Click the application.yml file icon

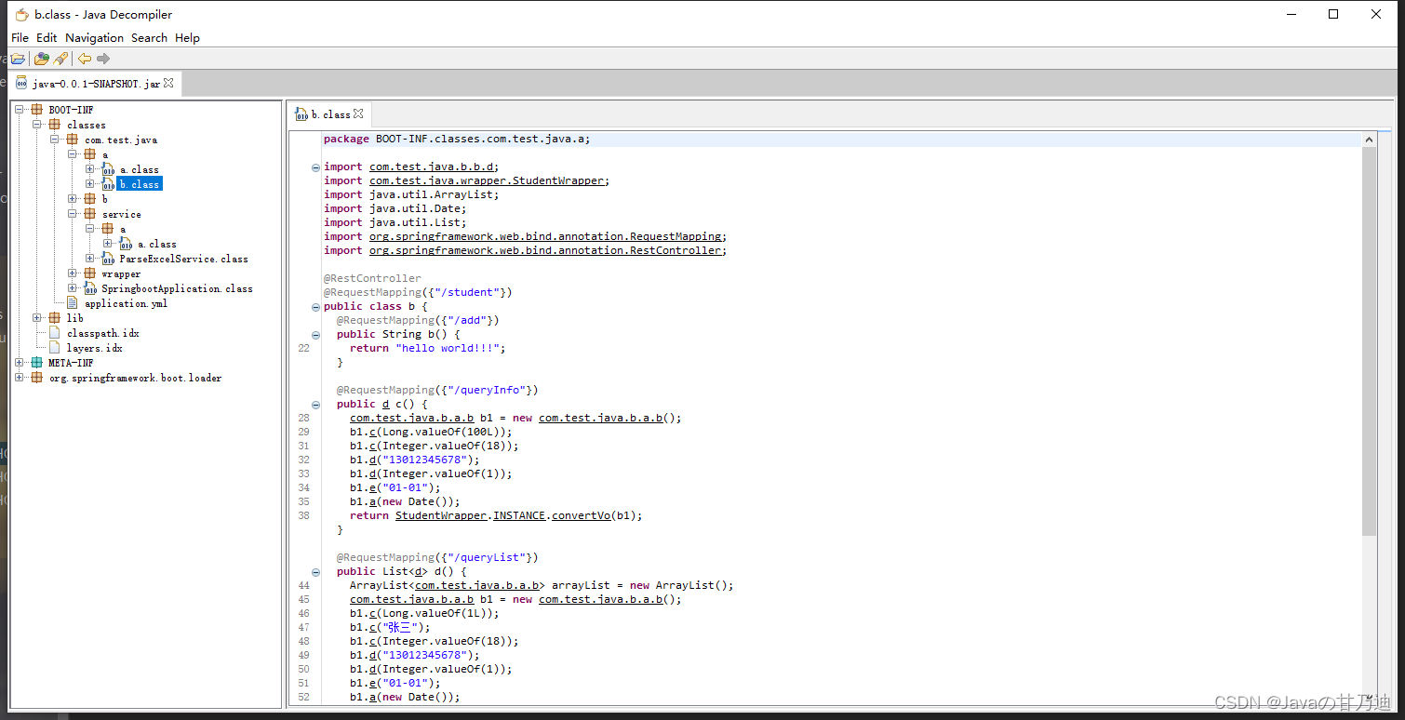point(73,303)
